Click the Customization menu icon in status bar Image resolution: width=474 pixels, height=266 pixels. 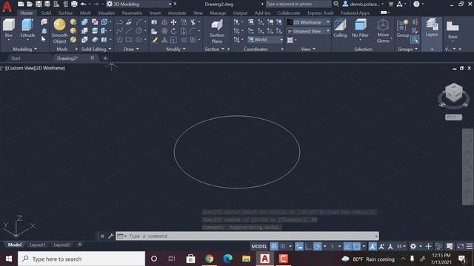point(470,246)
